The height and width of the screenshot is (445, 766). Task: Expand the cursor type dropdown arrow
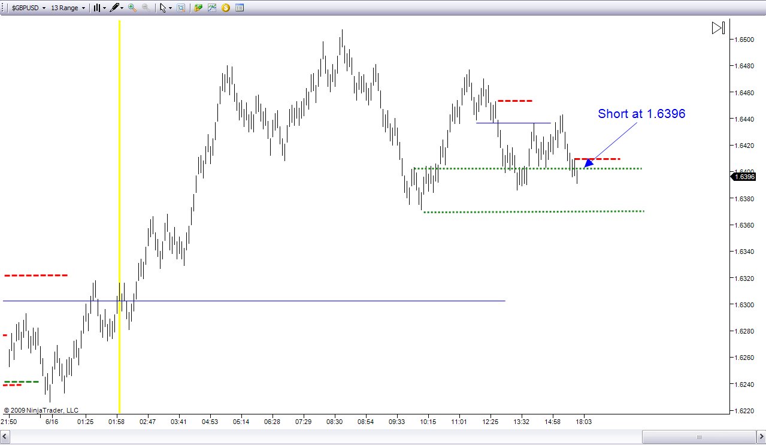(x=170, y=8)
